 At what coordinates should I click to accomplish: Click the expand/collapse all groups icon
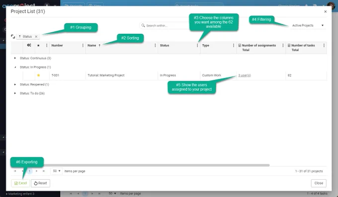pyautogui.click(x=13, y=37)
